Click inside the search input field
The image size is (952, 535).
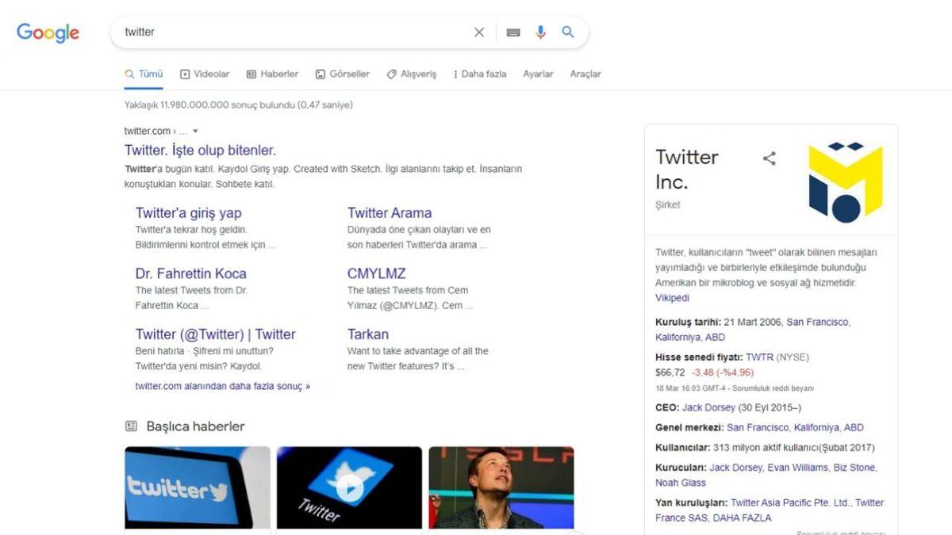tap(278, 32)
